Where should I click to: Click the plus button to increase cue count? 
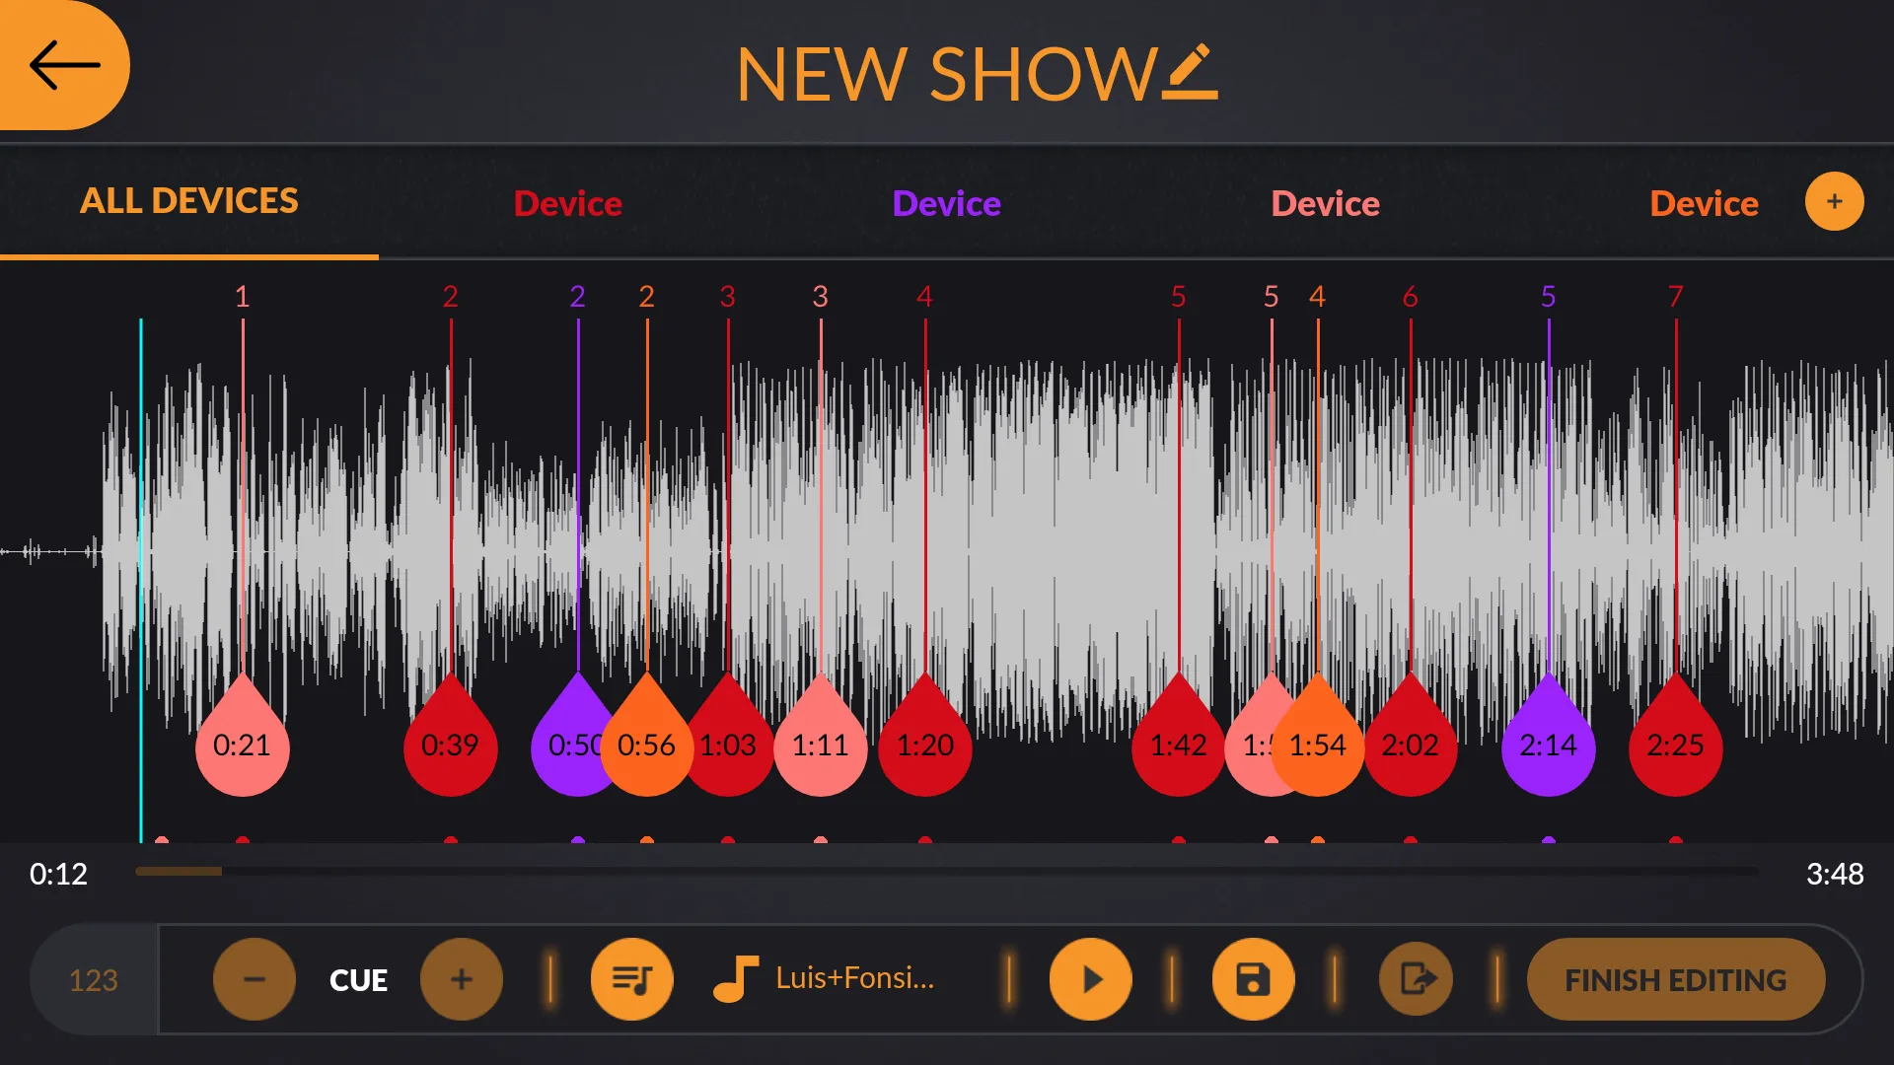(x=462, y=979)
